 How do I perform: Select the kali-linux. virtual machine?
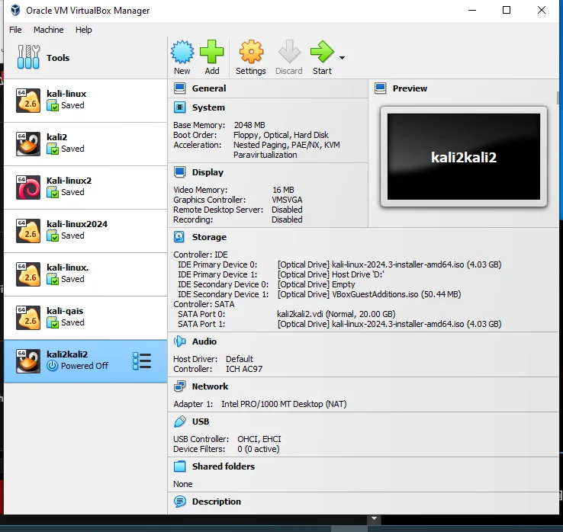(85, 274)
